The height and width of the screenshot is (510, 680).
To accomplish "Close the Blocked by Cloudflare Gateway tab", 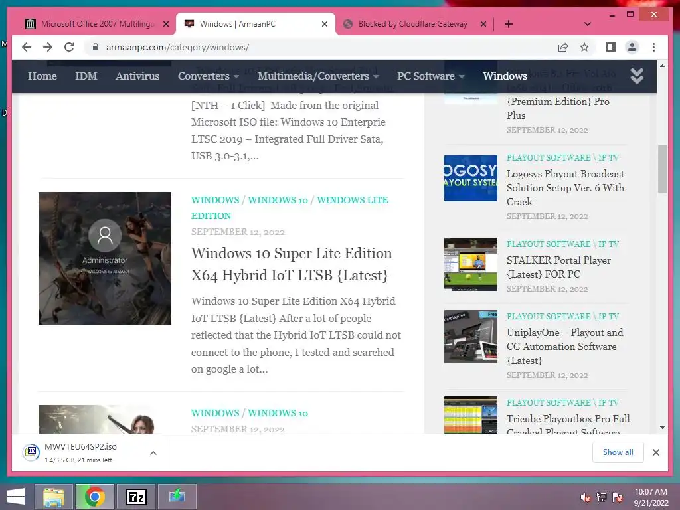I will tap(483, 24).
